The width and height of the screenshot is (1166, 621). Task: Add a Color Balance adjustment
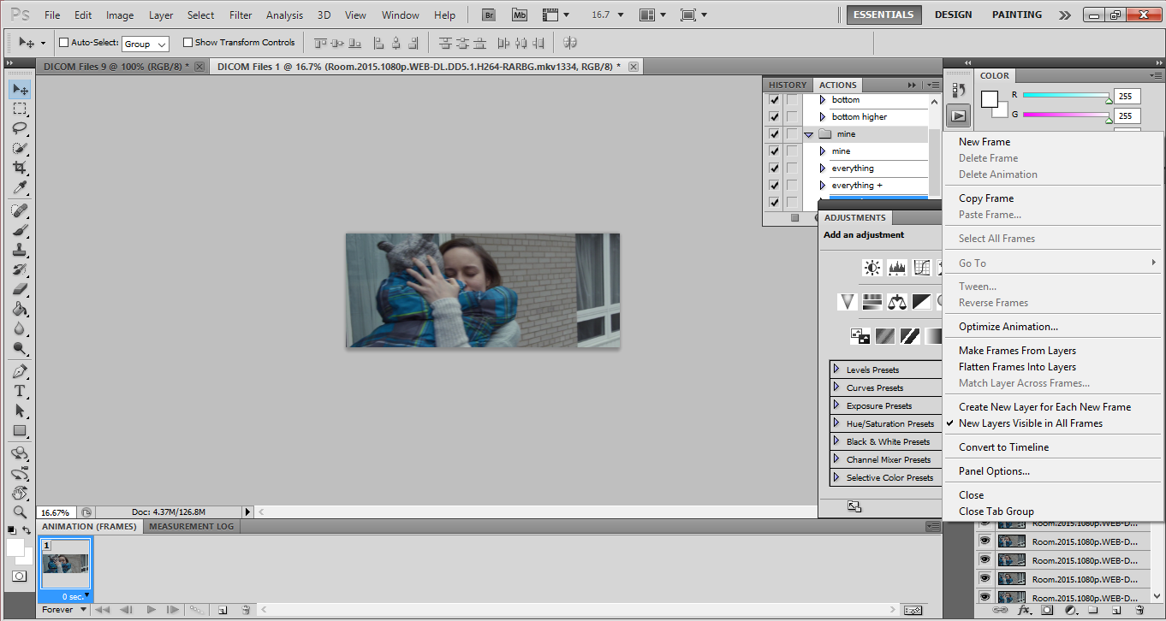896,301
